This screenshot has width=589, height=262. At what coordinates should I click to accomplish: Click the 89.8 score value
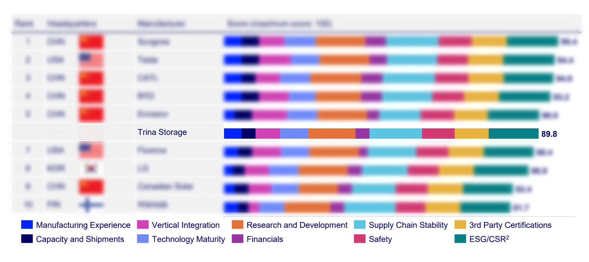point(549,134)
